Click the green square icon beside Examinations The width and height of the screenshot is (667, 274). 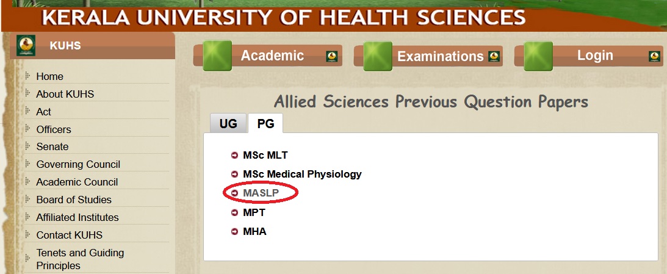click(x=378, y=56)
